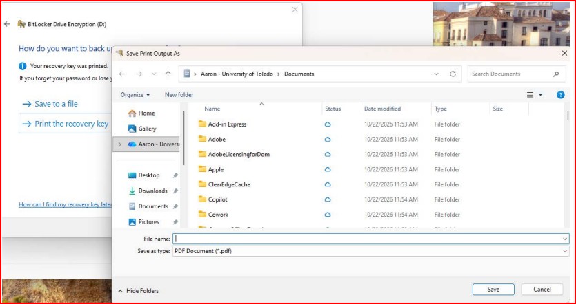
Task: Click the cloud status icon for Copilot
Action: point(328,199)
